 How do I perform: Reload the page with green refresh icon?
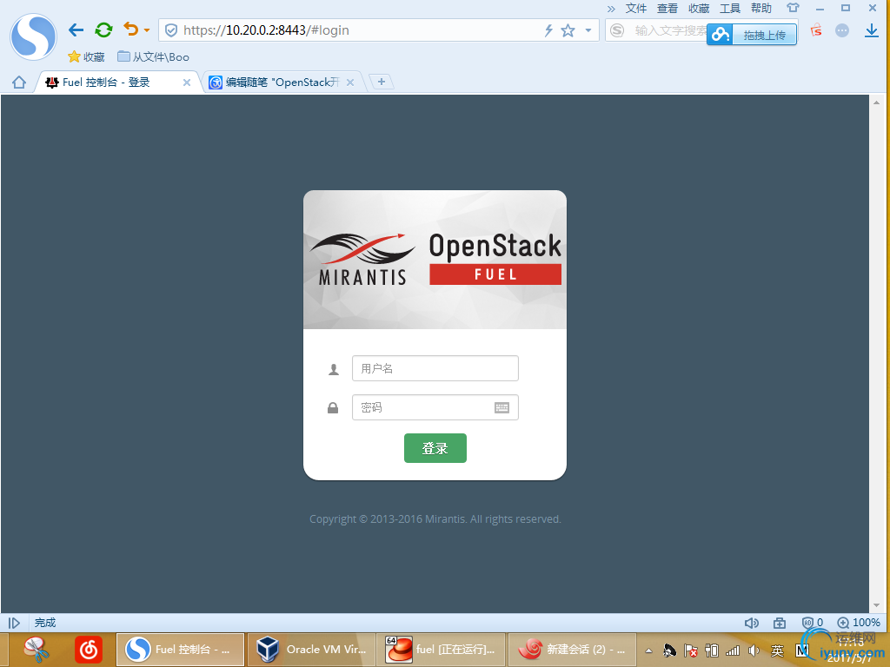point(103,30)
